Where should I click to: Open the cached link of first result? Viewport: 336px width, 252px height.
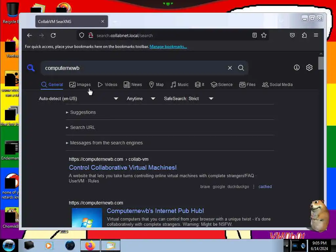coord(265,187)
